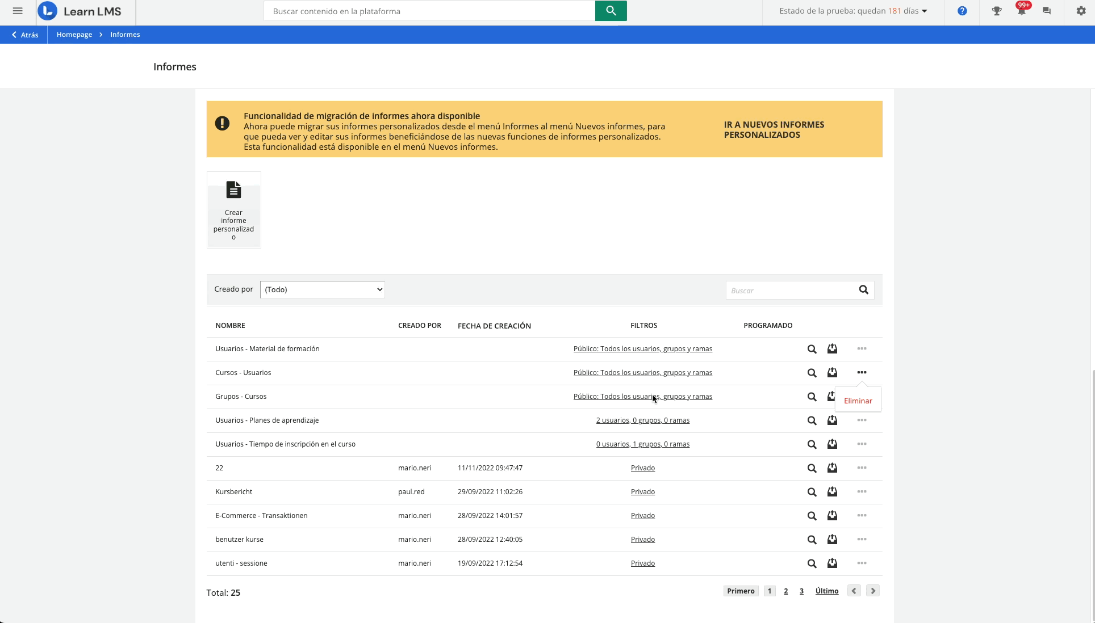
Task: Click 'IR A NUEVOS INFORMES PERSONALIZADOS'
Action: tap(774, 129)
